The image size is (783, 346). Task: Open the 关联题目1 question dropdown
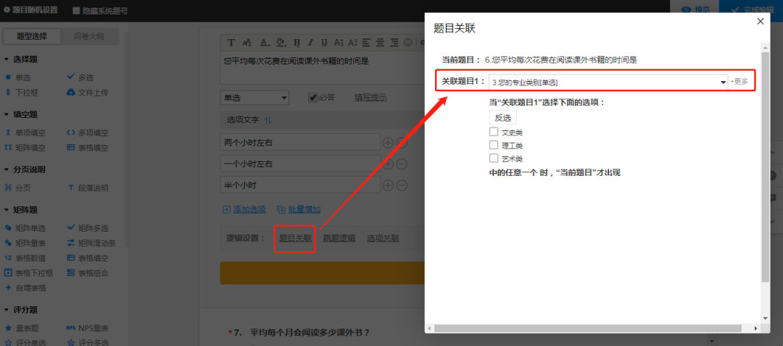coord(608,82)
